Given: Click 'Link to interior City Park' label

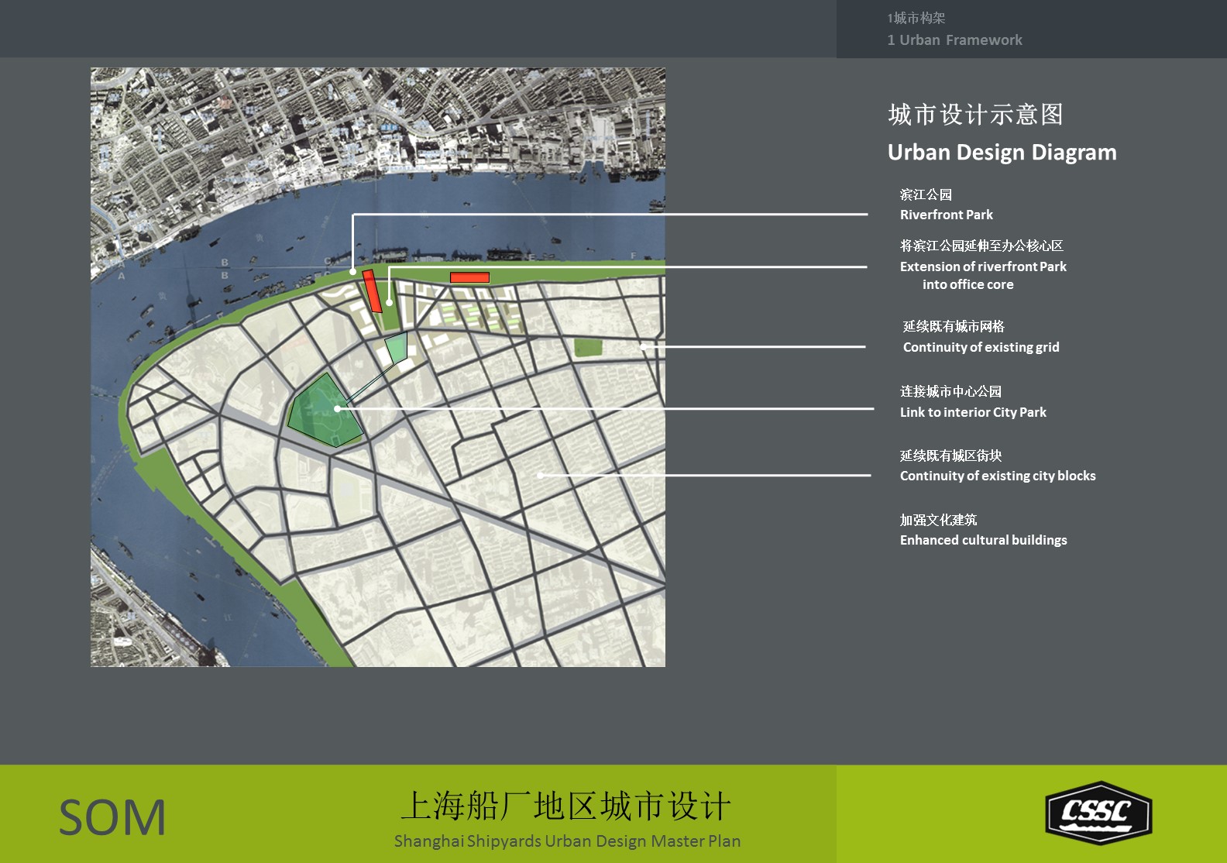Looking at the screenshot, I should (973, 412).
